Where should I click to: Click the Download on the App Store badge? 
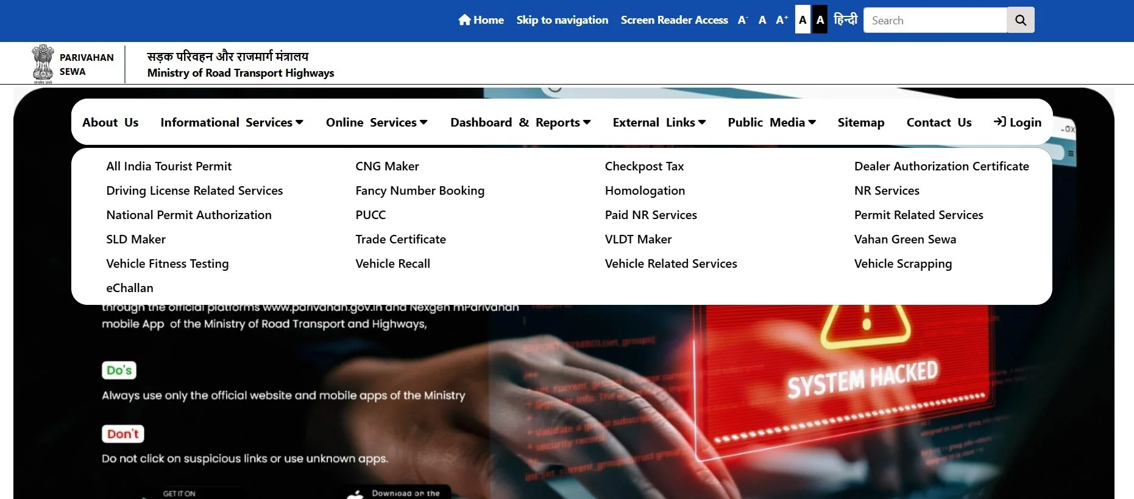(397, 492)
